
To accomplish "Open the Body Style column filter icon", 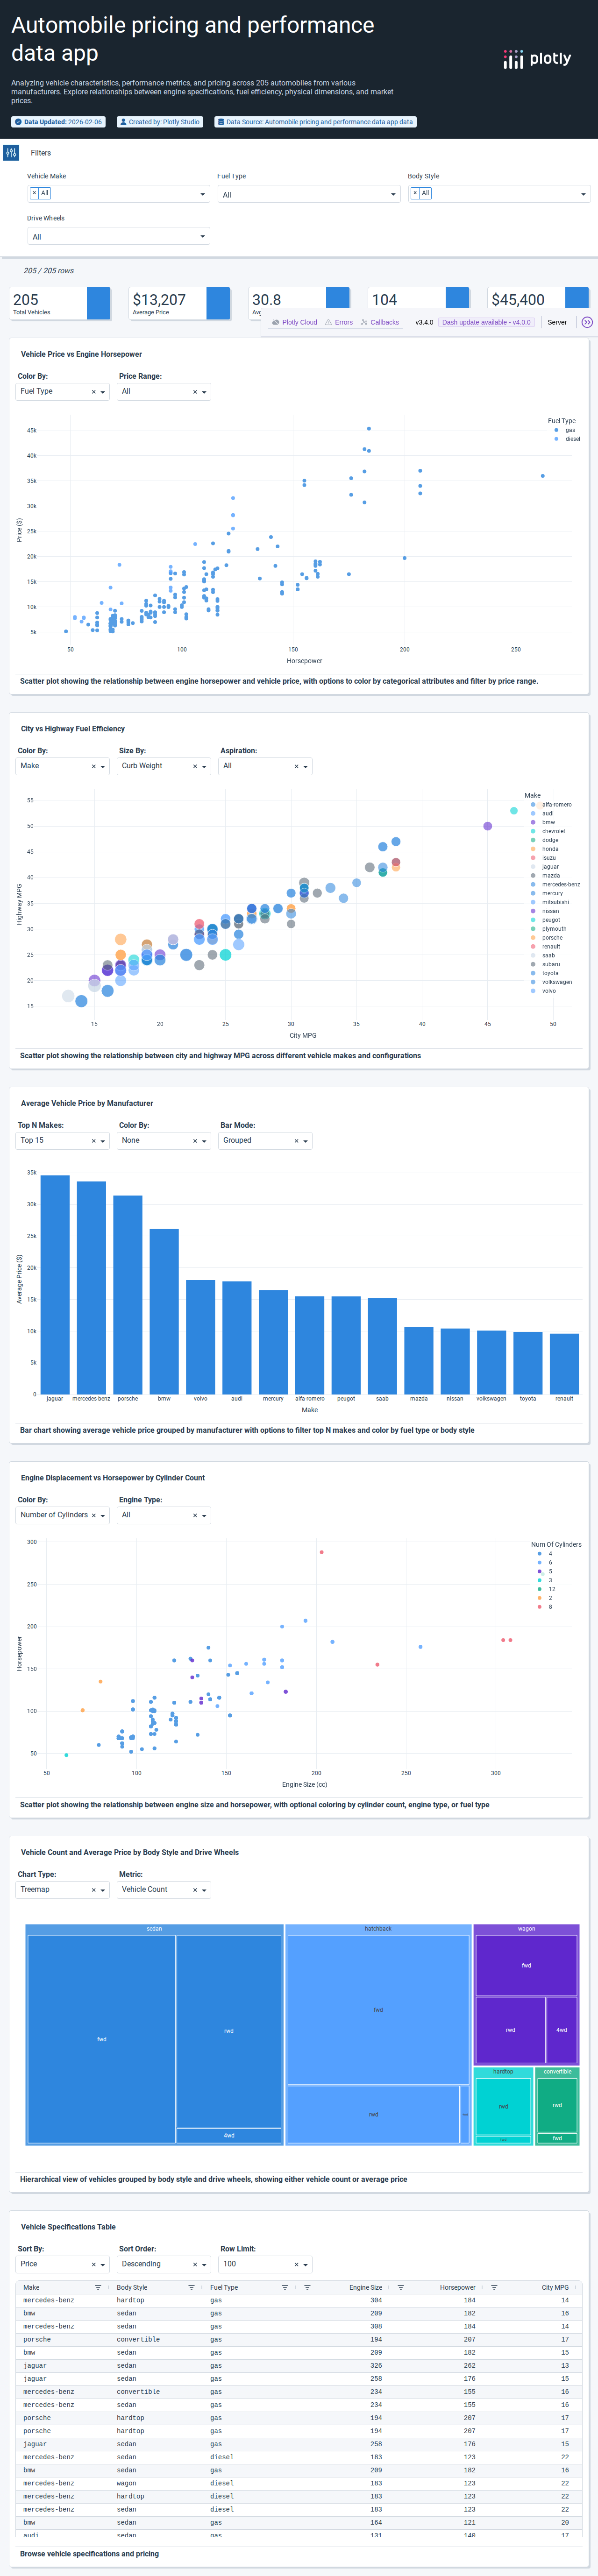I will (191, 2287).
